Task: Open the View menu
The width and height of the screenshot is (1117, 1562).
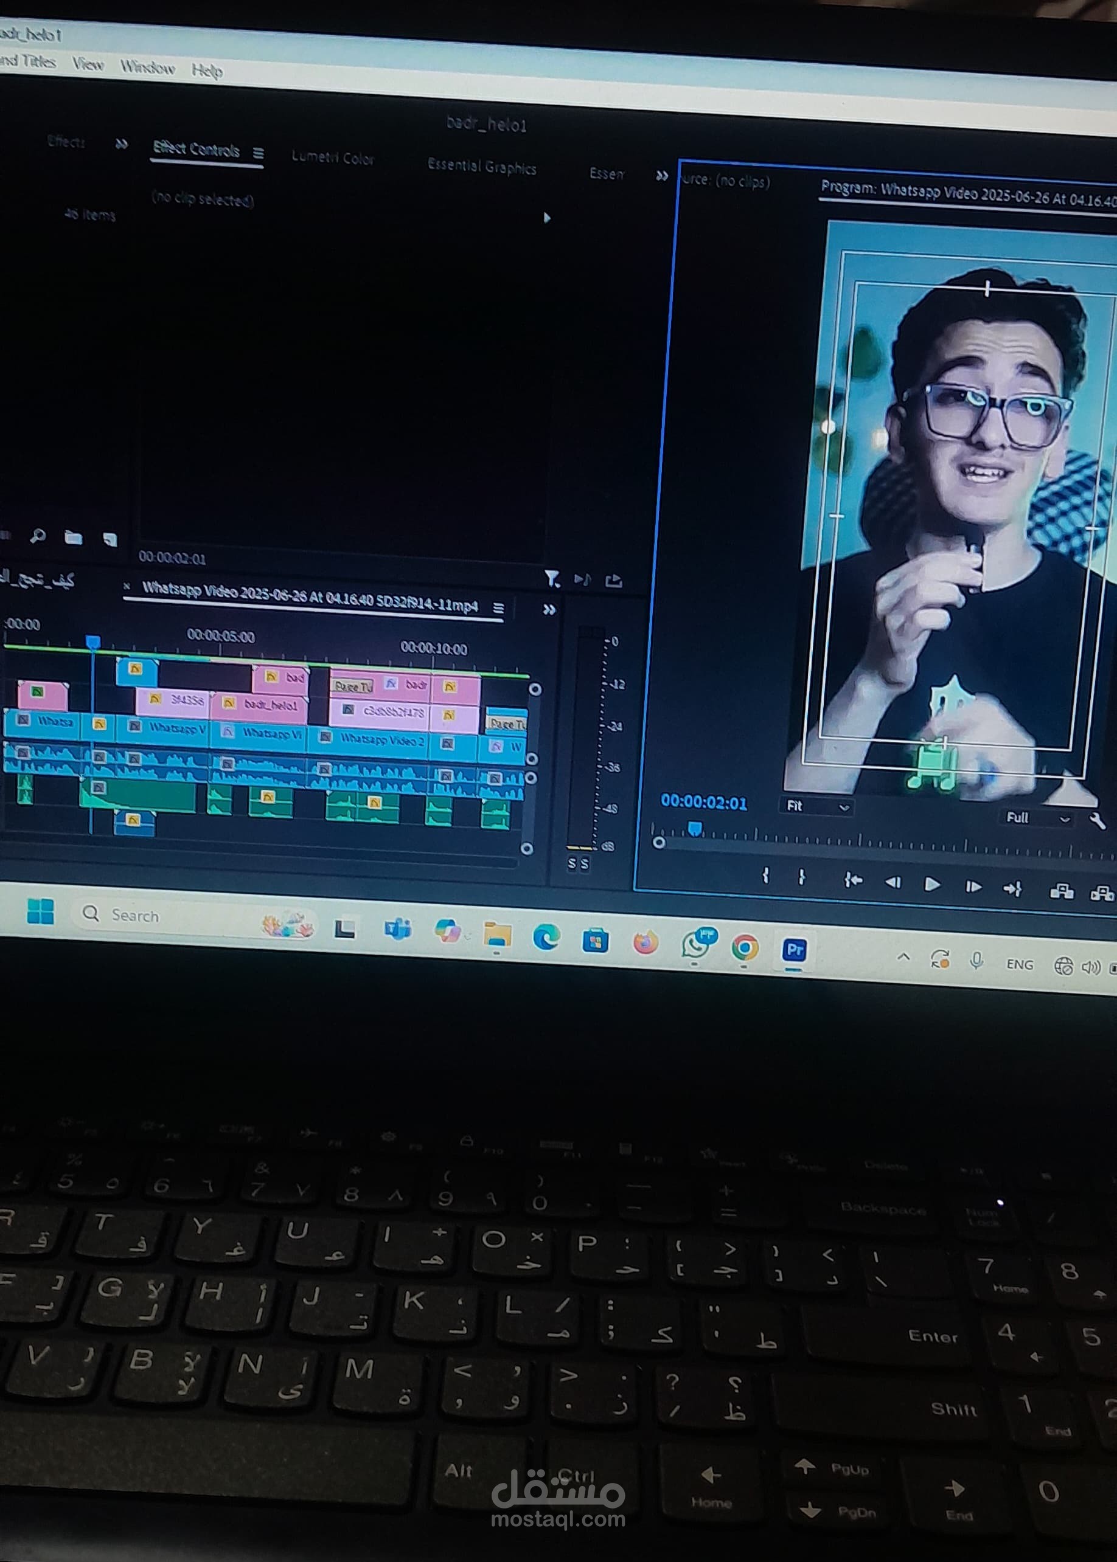Action: click(88, 64)
